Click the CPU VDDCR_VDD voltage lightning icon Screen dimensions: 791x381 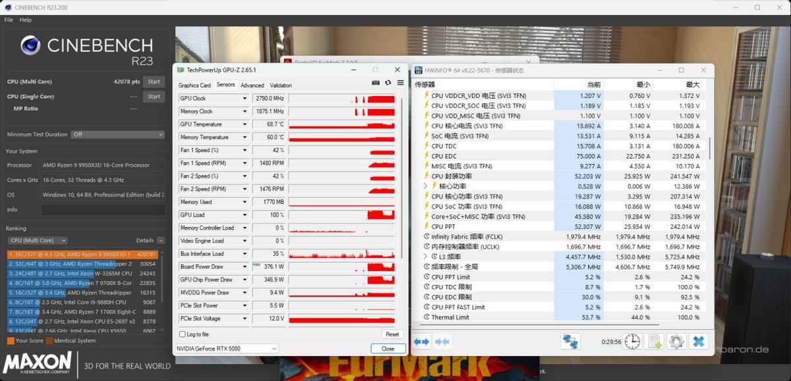pyautogui.click(x=426, y=95)
